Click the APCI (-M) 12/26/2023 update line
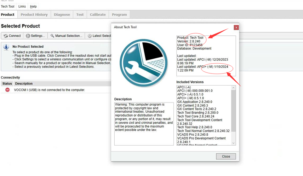Screen dimensions: 303x176 [x=202, y=61]
